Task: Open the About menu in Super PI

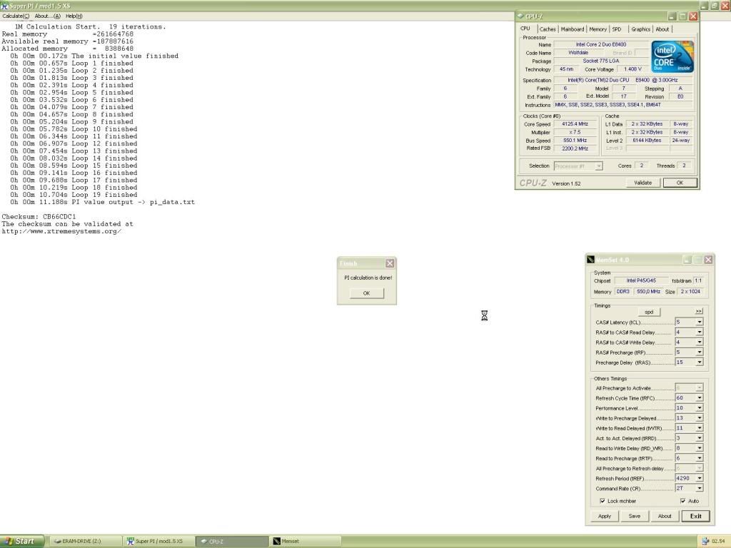Action: [48, 16]
